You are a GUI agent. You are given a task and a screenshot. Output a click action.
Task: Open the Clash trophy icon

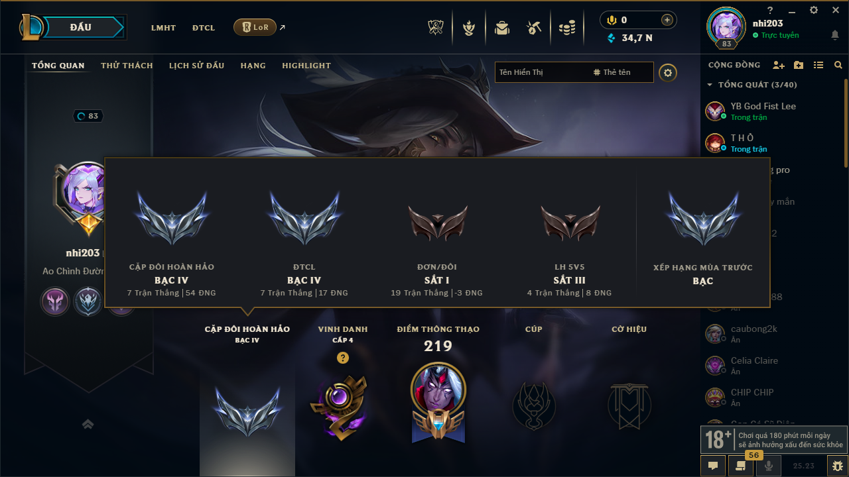pos(436,28)
